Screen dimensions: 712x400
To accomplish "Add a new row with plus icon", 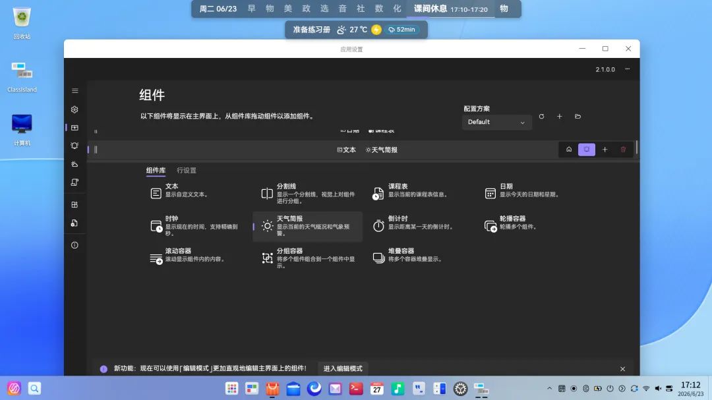I will (x=605, y=150).
